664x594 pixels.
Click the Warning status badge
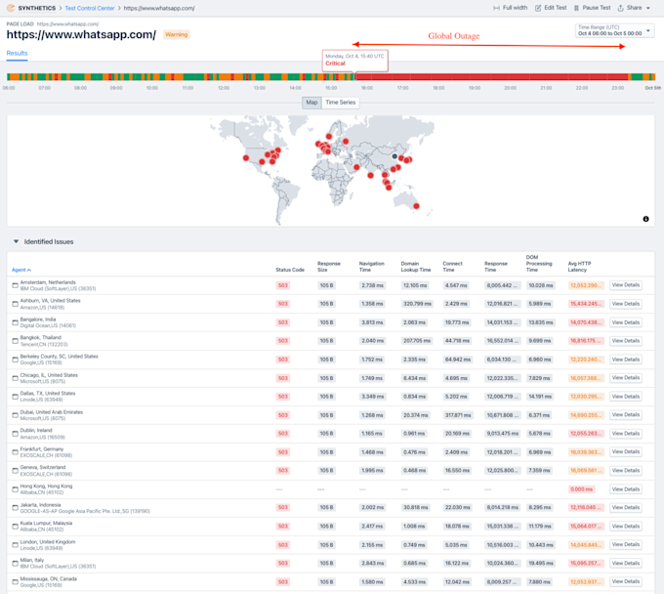pyautogui.click(x=176, y=35)
